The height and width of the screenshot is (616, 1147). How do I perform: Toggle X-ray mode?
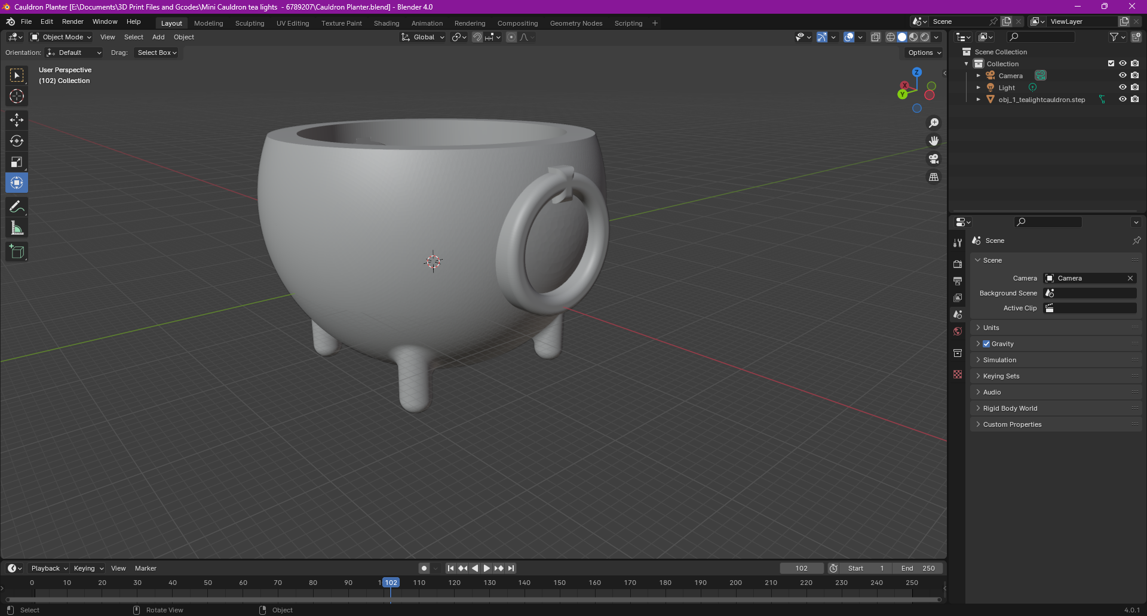click(x=875, y=37)
